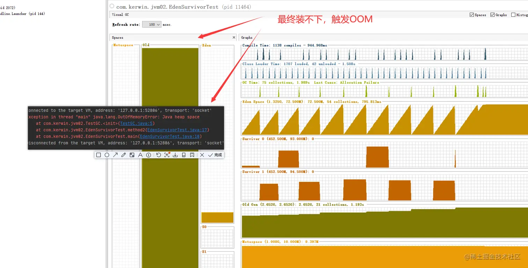Screen dimensions: 528x268
Task: Toggle the Spaces checkbox
Action: coord(472,15)
